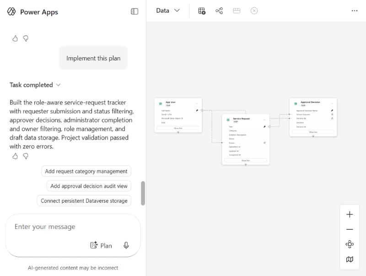The width and height of the screenshot is (366, 276).
Task: Toggle the minimap on the canvas
Action: (350, 259)
